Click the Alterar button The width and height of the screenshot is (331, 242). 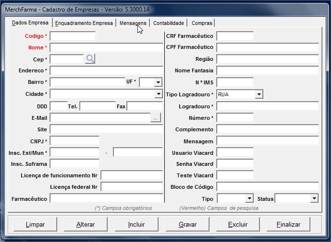tap(86, 224)
